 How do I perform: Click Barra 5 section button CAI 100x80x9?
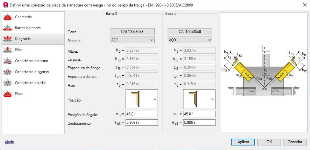tap(190, 32)
